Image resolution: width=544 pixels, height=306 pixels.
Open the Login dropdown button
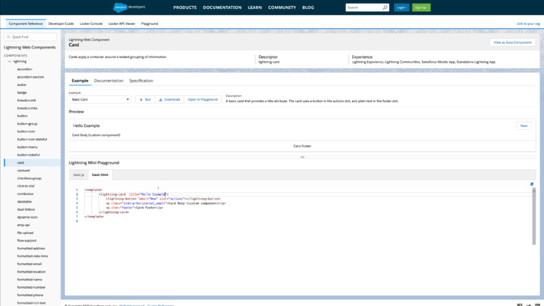(x=401, y=8)
